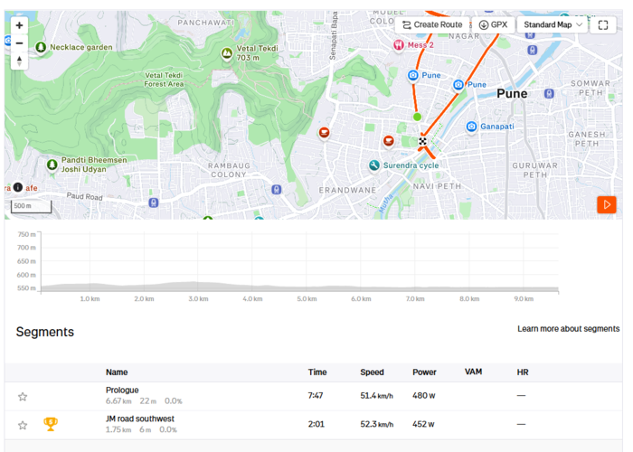Open the Prologue segment details
Screen dimensions: 633x452
122,391
